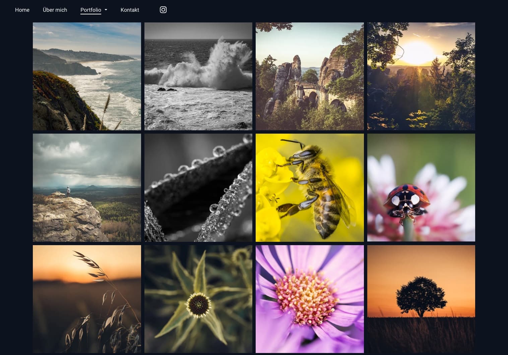Viewport: 508px width, 355px height.
Task: Open the oat grass at sunset photo
Action: [87, 299]
